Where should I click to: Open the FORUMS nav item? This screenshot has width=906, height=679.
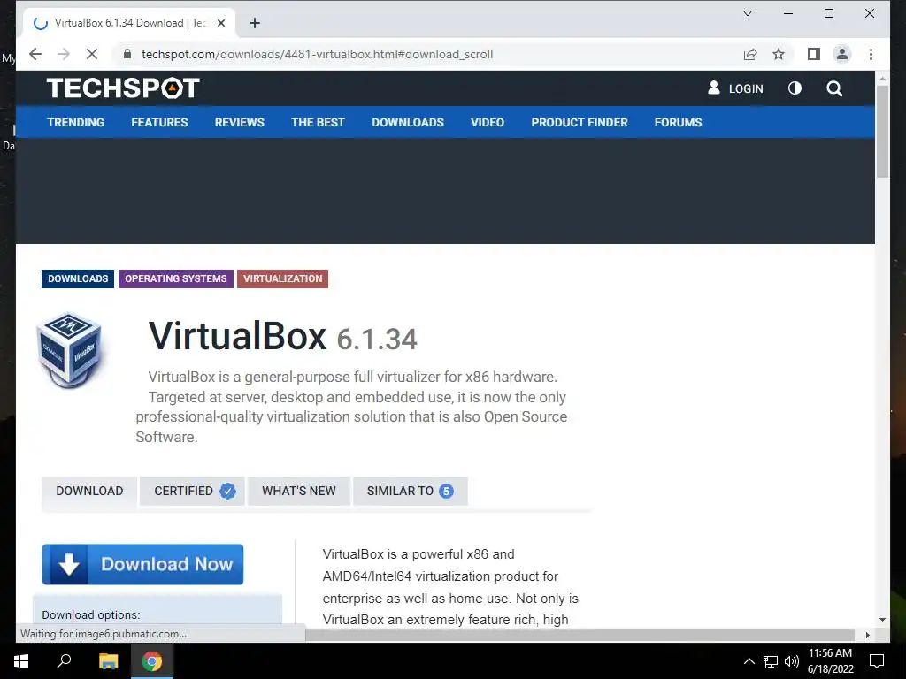tap(678, 122)
